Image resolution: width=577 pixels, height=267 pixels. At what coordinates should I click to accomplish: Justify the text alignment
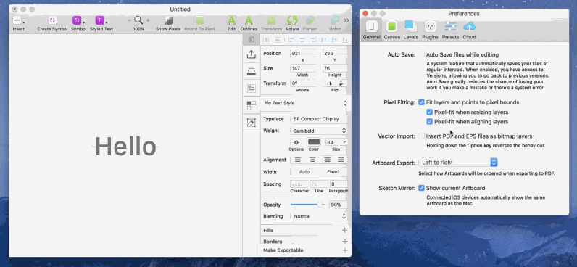point(341,160)
